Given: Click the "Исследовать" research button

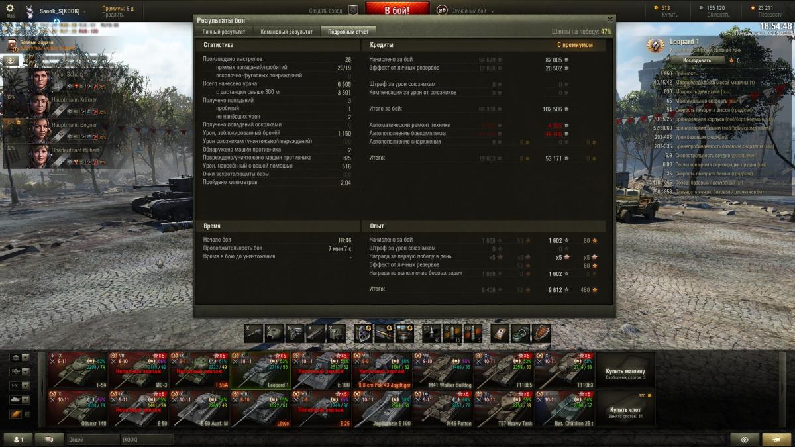Looking at the screenshot, I should (x=696, y=60).
